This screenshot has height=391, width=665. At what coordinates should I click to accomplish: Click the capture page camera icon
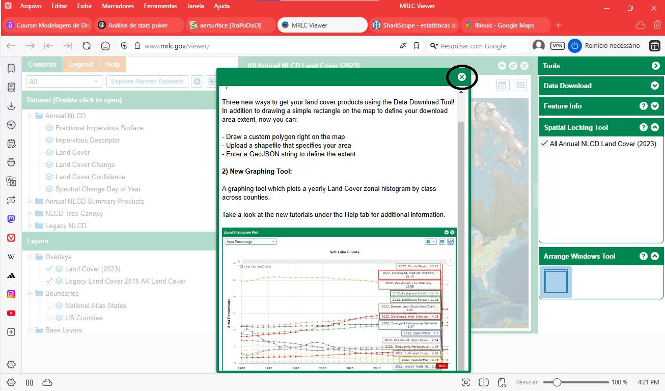click(465, 382)
